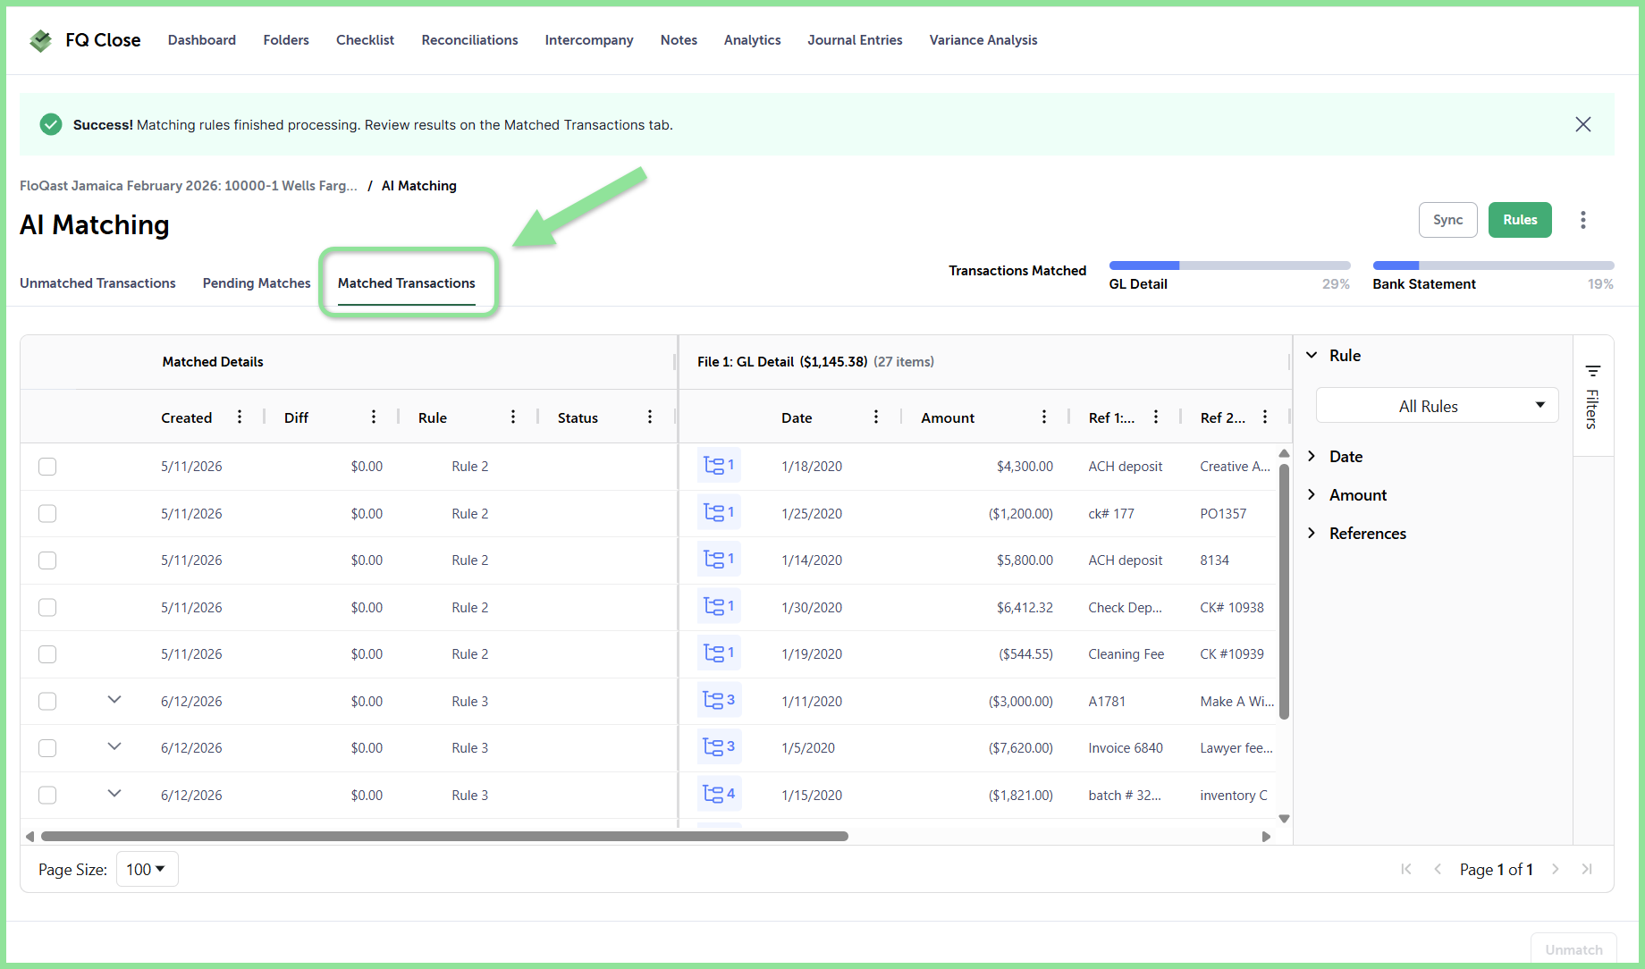Click match group icon for $4,300.00 row

[x=719, y=465]
